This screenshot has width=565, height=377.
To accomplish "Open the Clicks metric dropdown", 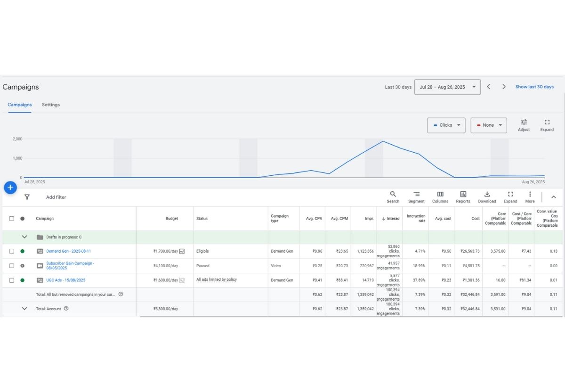I will (x=446, y=125).
